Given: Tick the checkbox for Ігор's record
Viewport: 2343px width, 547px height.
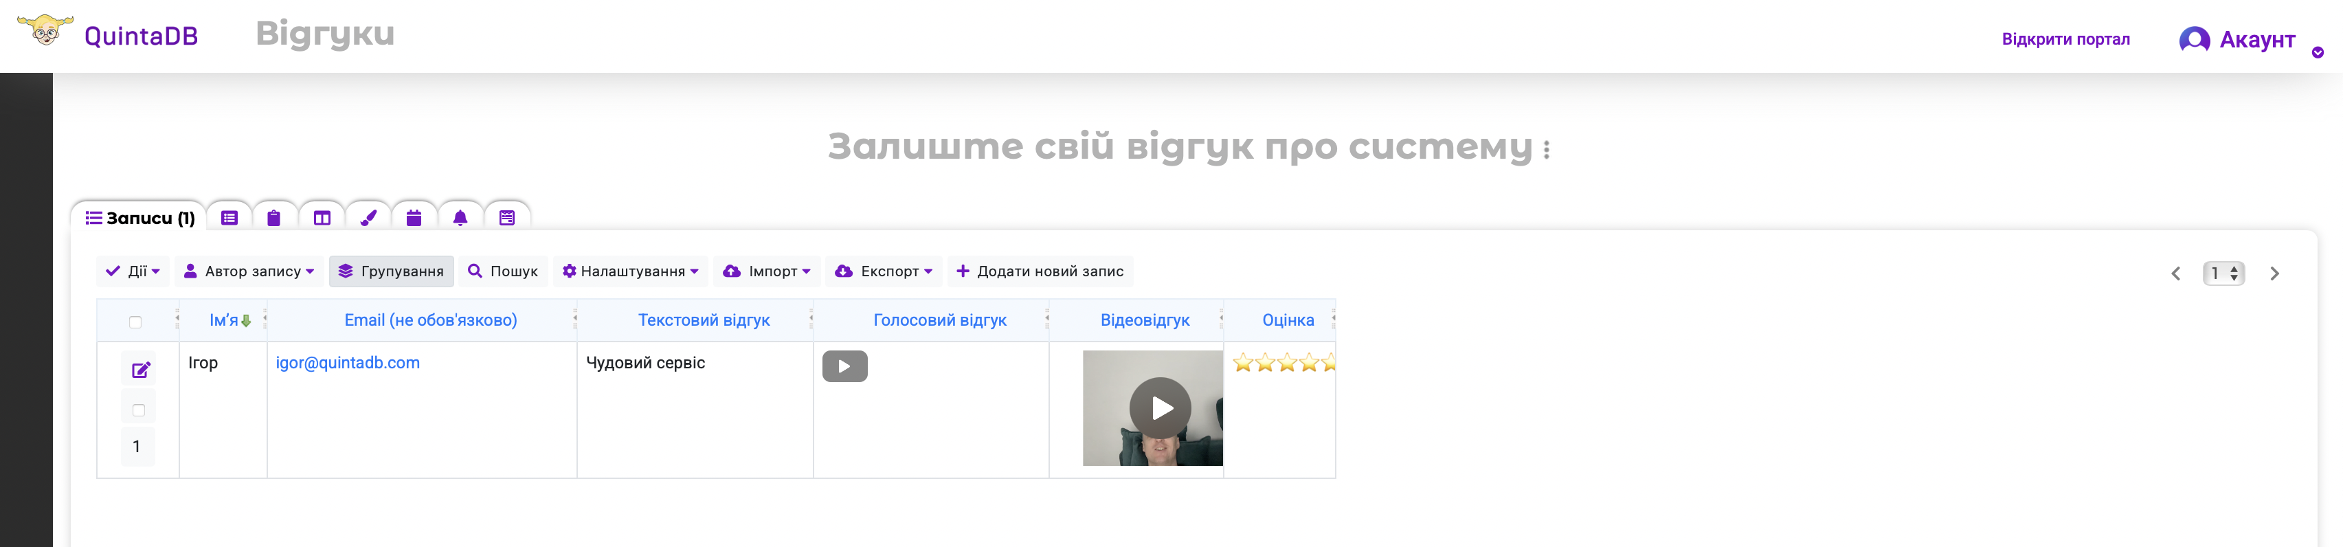Looking at the screenshot, I should click(138, 410).
